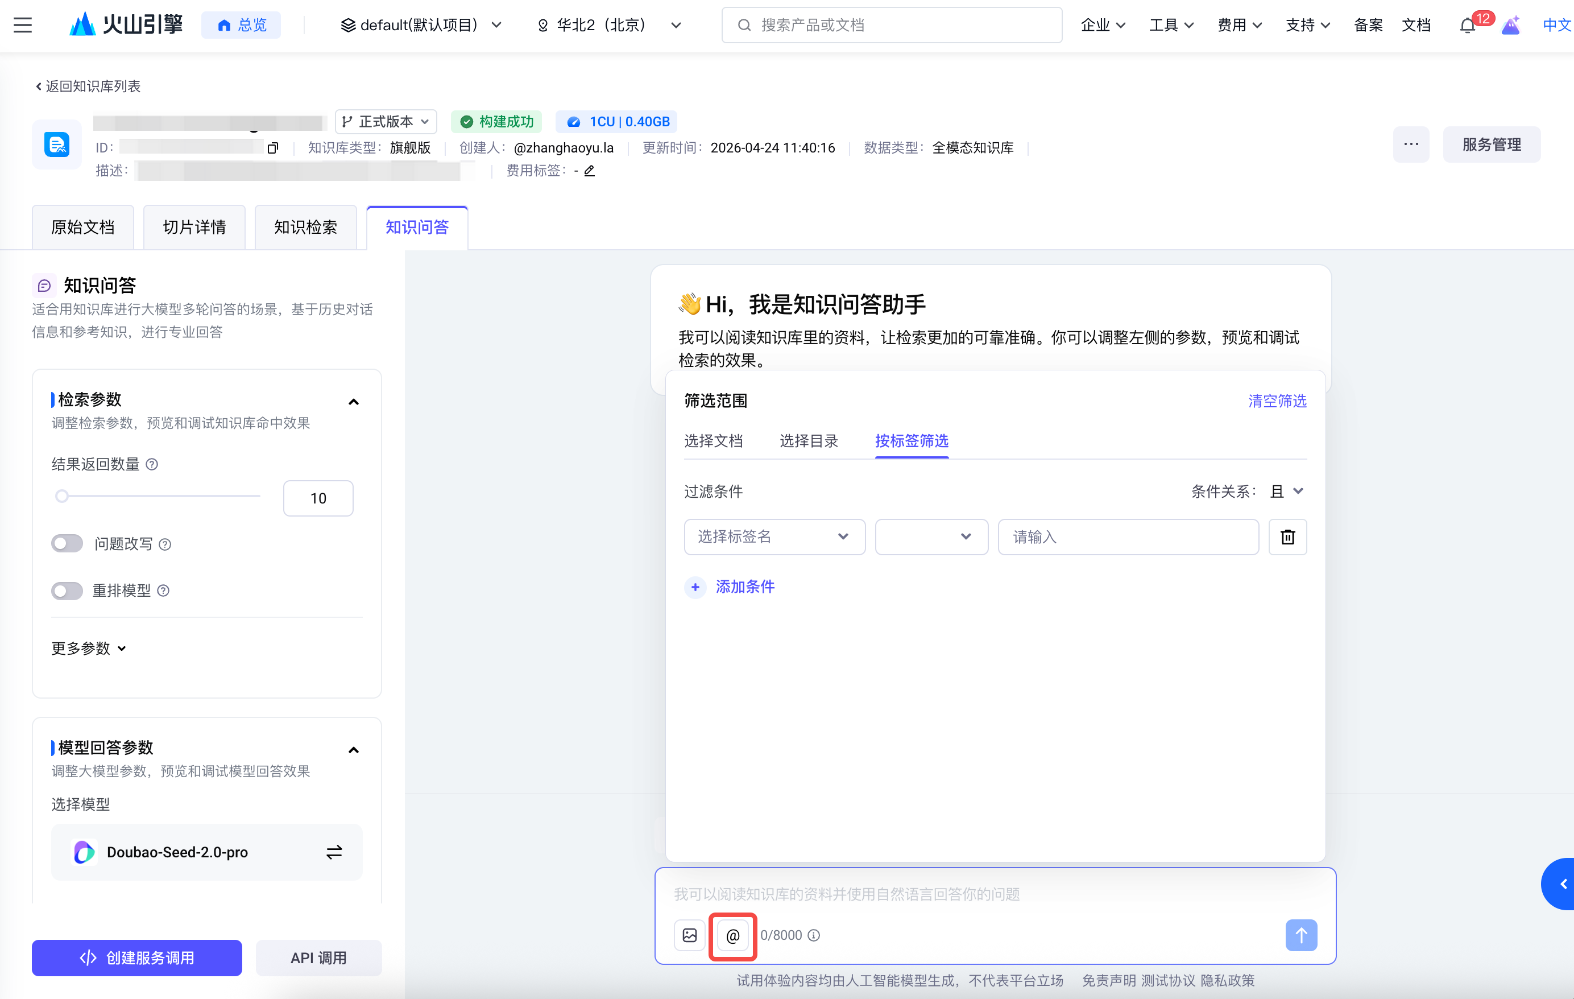
Task: Edit the 费用标签 with pencil icon
Action: 590,171
